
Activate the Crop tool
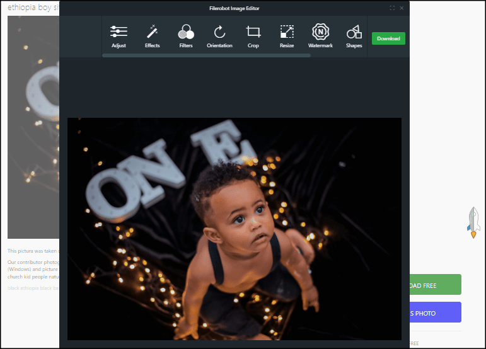(x=253, y=37)
